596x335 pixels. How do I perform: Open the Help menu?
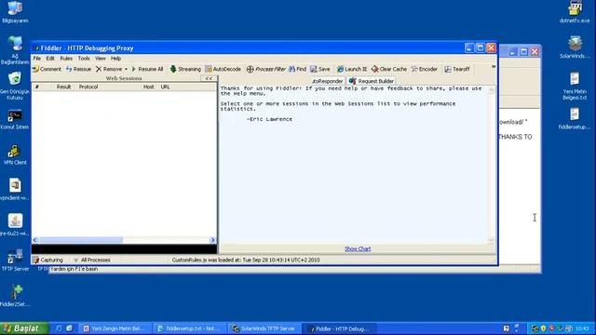115,59
